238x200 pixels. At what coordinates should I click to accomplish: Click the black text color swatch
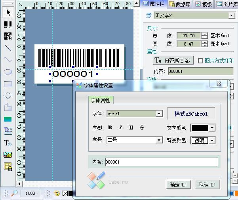click(x=200, y=128)
